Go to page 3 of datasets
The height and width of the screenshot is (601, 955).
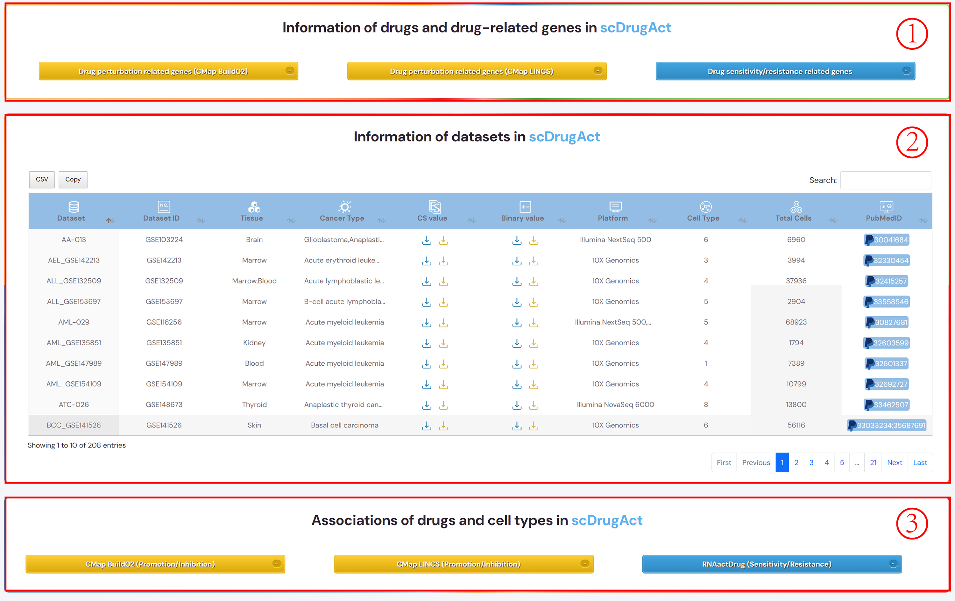[811, 462]
